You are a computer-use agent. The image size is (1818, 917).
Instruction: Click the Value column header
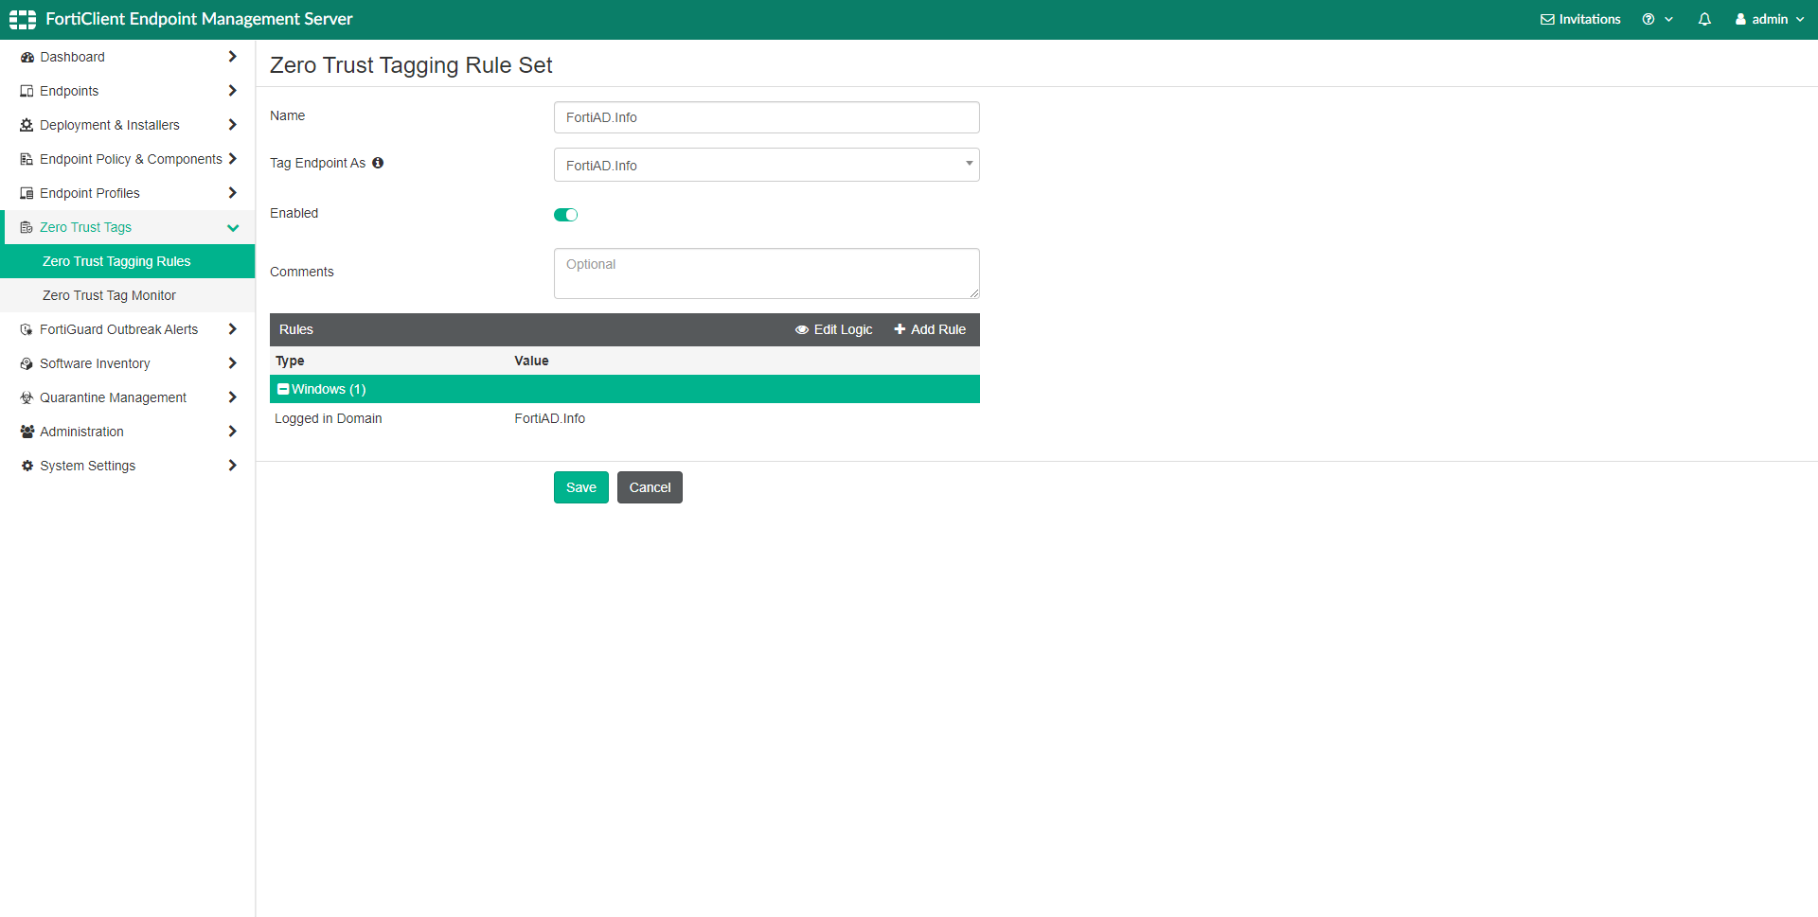click(x=531, y=361)
